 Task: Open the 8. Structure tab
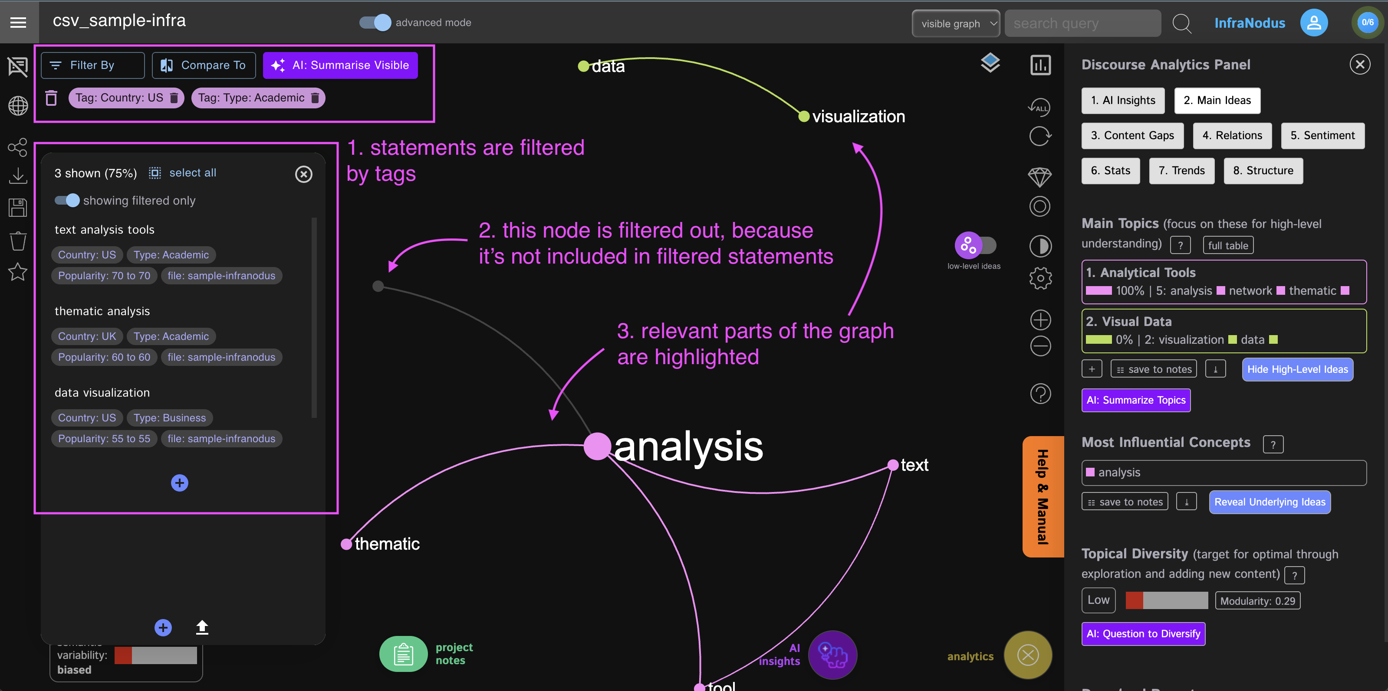1263,171
